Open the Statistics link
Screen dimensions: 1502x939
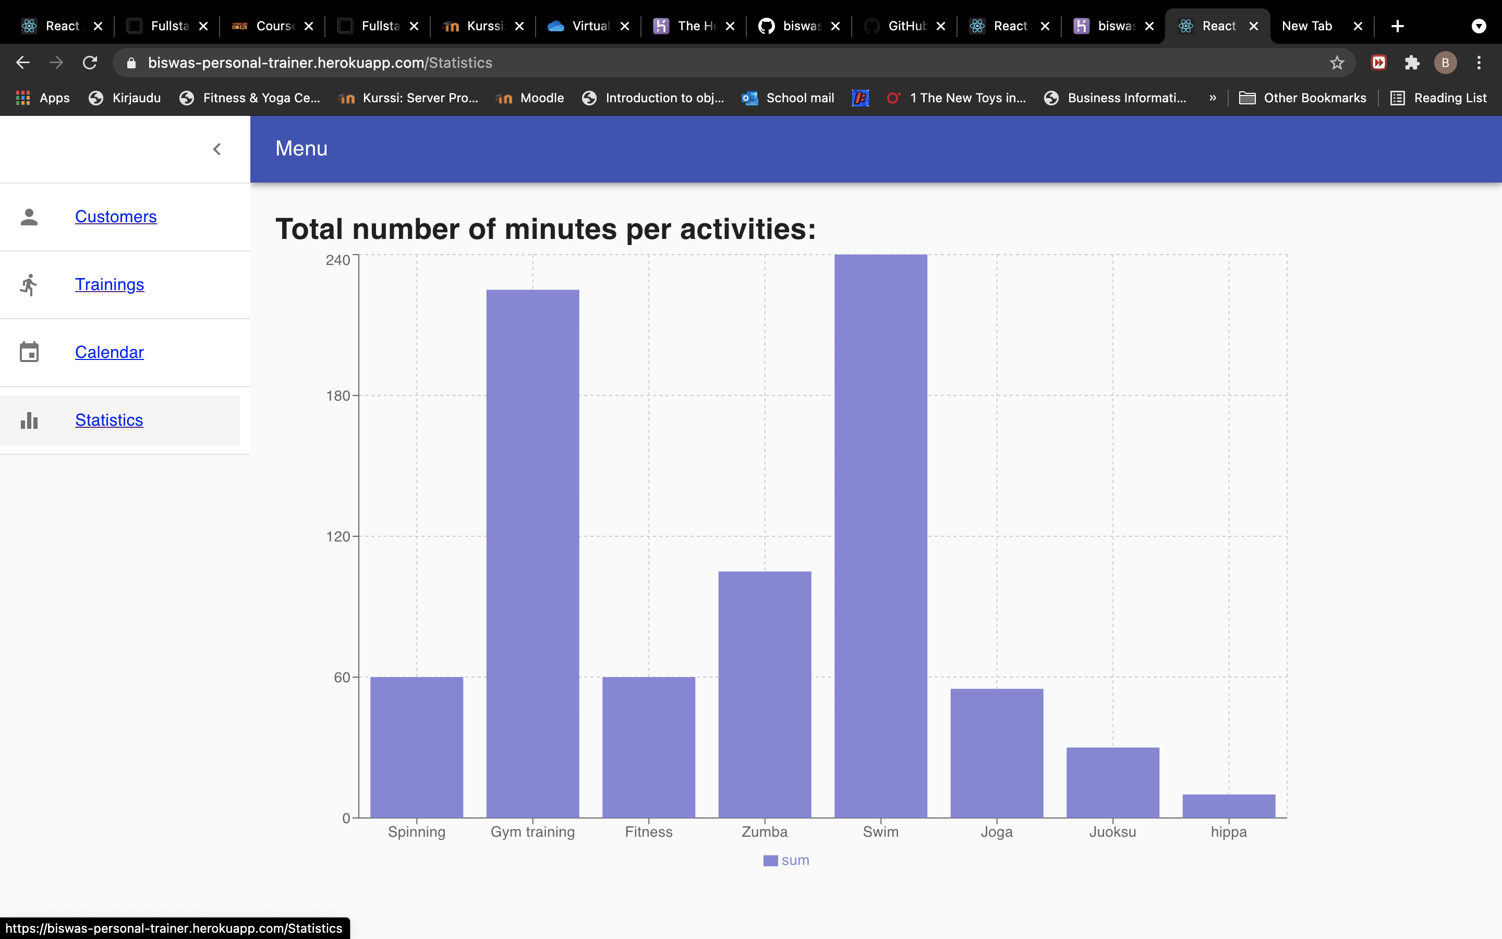(109, 420)
